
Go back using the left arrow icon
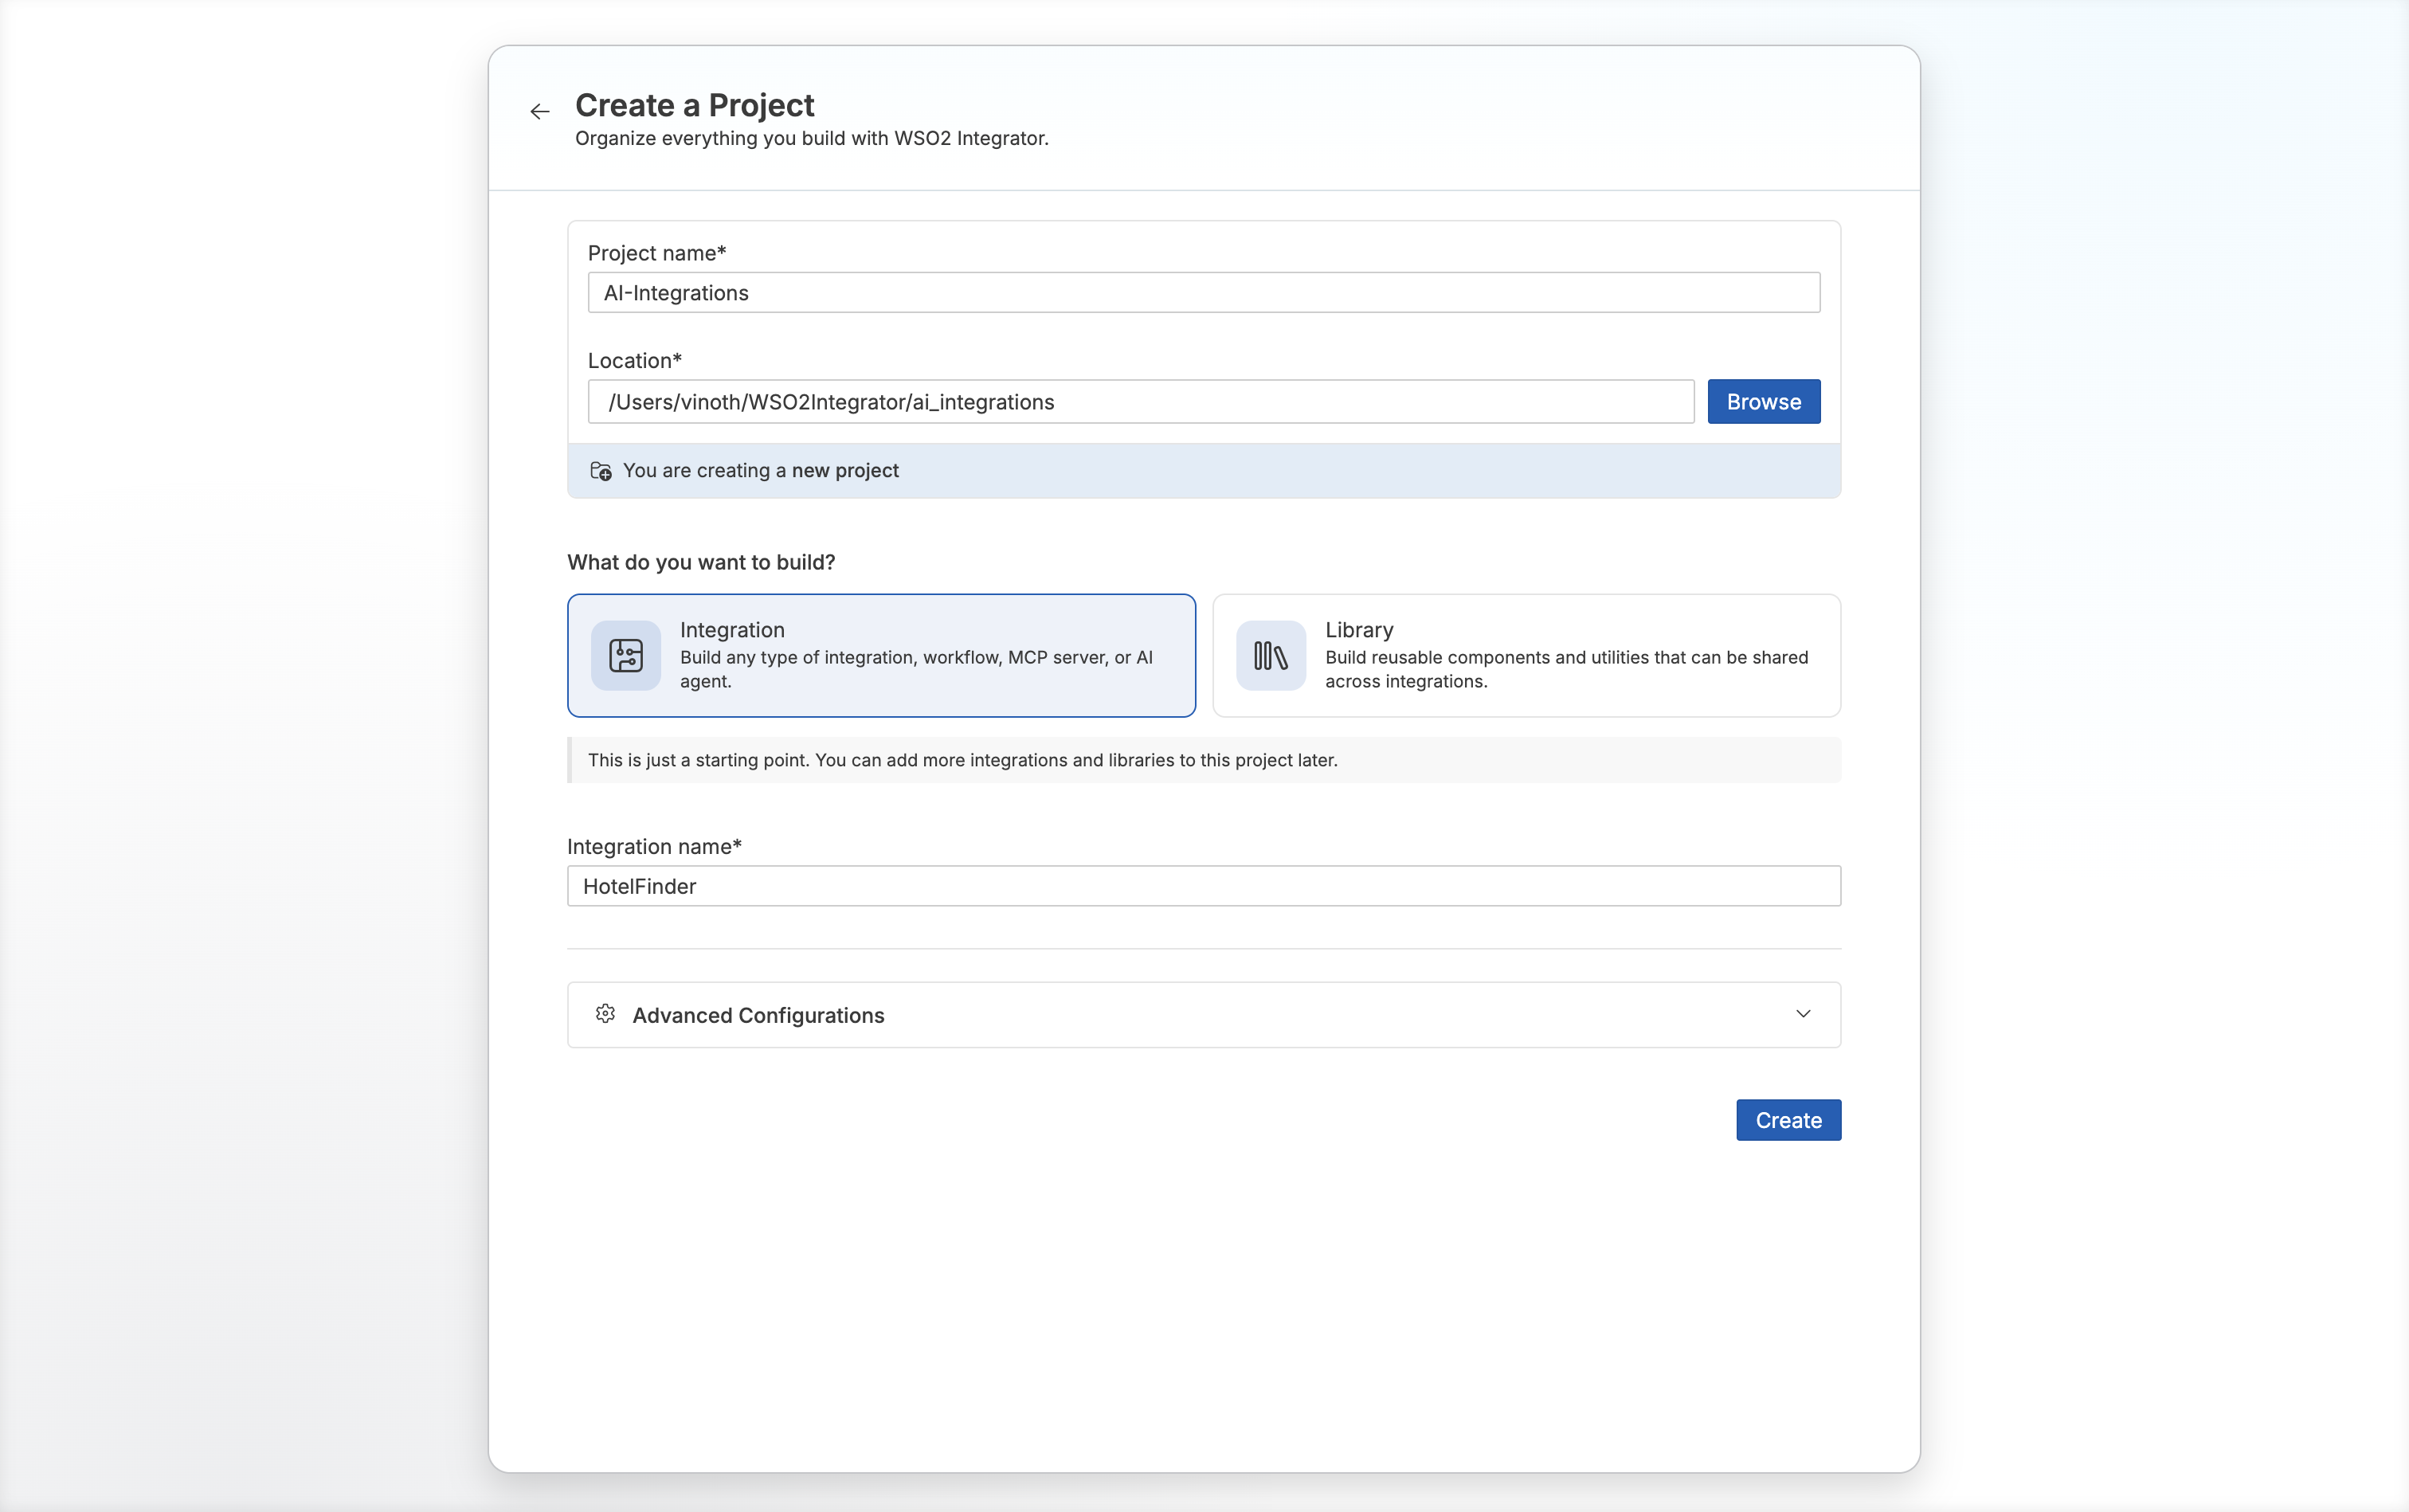click(x=540, y=111)
